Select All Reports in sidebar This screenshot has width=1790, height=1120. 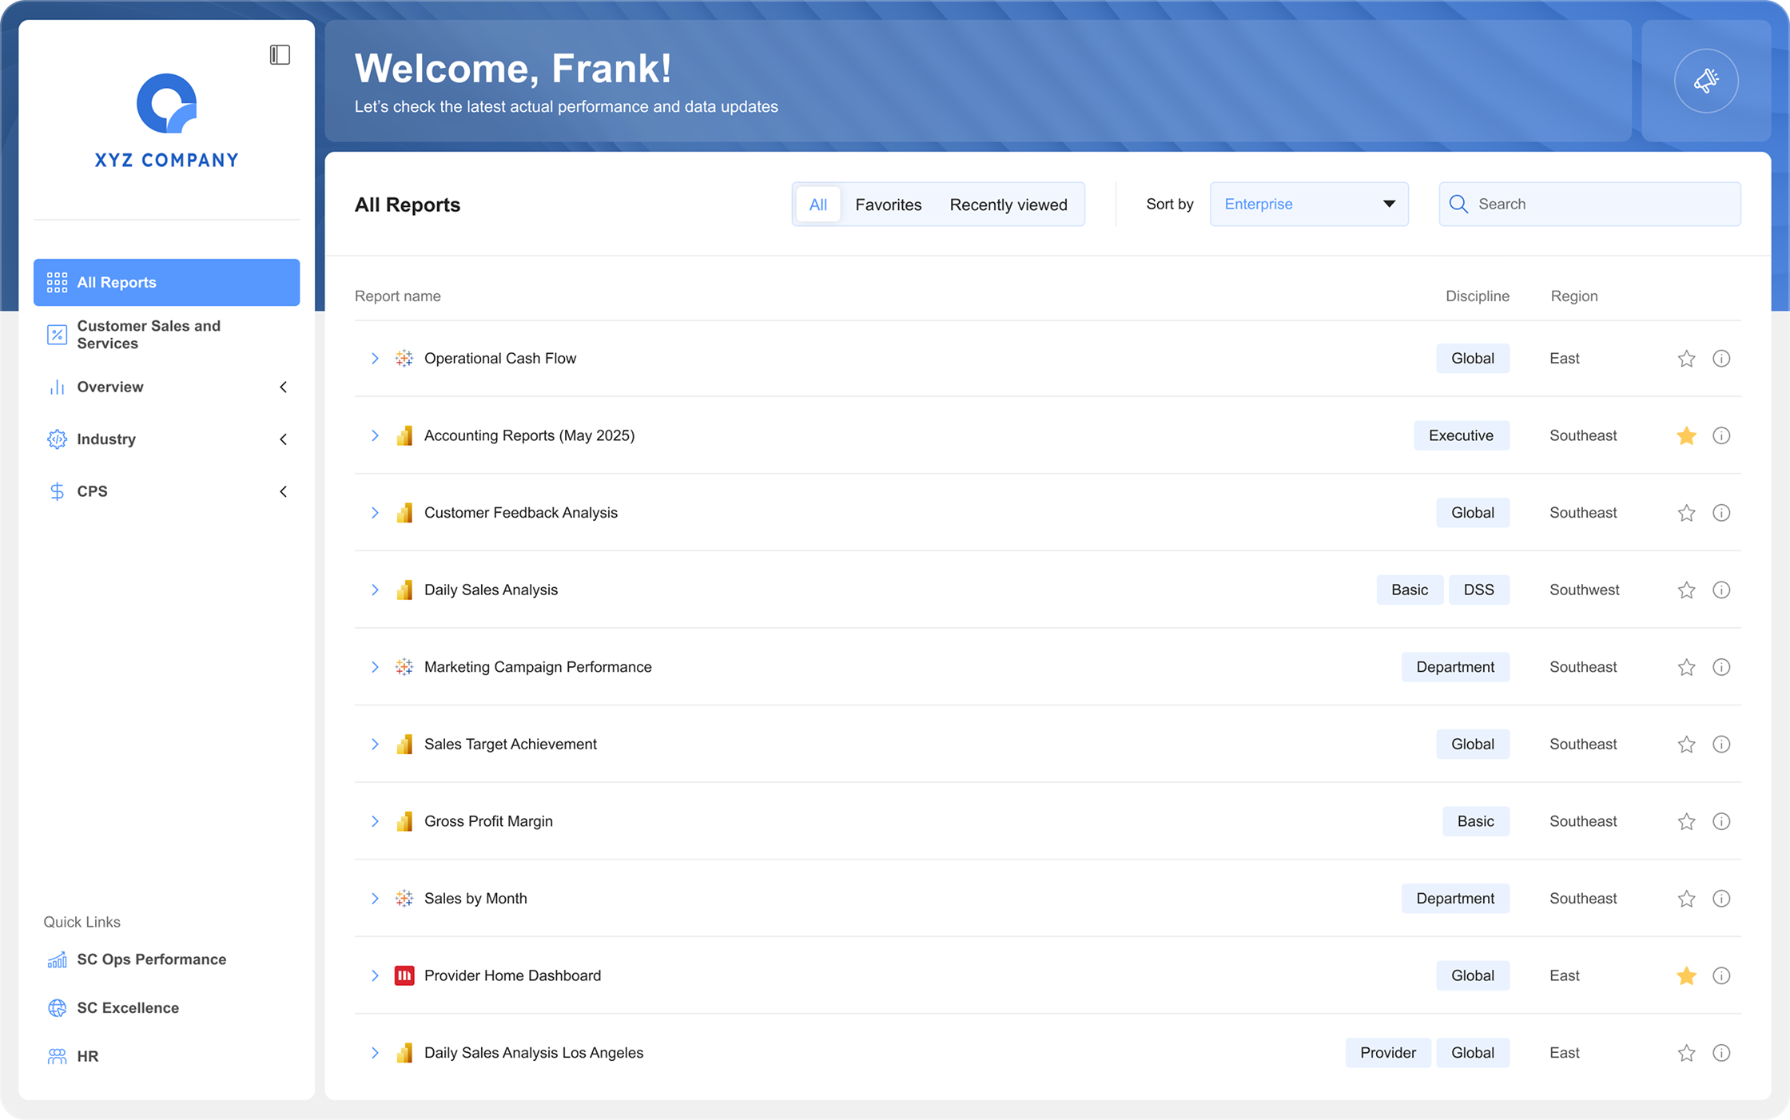click(x=166, y=282)
